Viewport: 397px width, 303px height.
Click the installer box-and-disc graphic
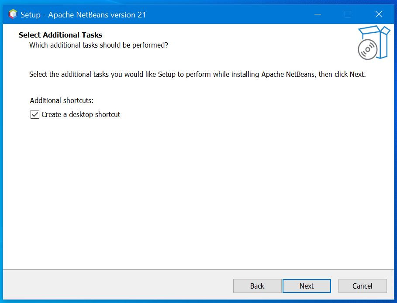pos(373,43)
